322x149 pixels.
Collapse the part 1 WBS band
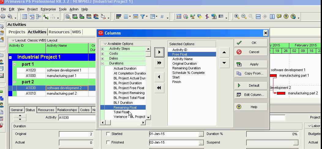coord(14,64)
